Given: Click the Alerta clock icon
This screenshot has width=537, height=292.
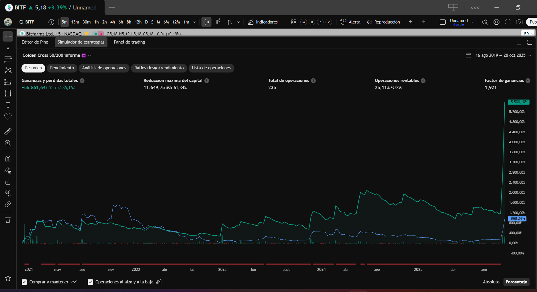Looking at the screenshot, I should point(343,22).
